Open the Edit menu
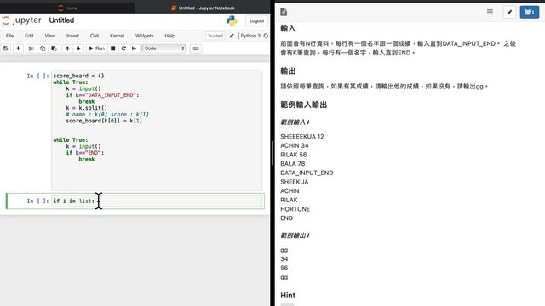Viewport: 545px width, 306px height. tap(29, 36)
